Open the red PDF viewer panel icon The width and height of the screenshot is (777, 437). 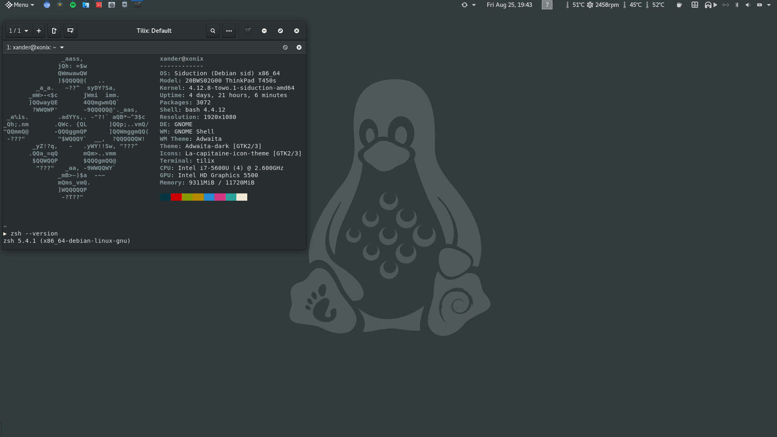[99, 5]
